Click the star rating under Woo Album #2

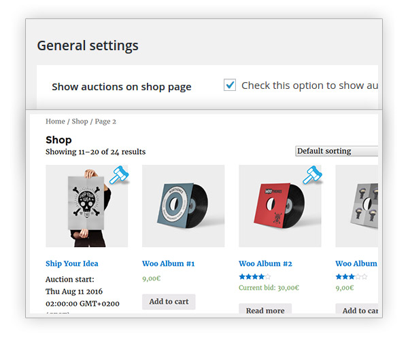click(255, 277)
